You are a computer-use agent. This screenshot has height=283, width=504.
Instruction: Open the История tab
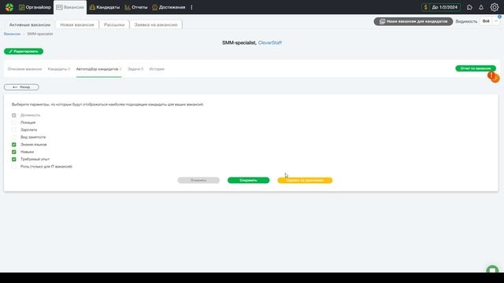(157, 69)
